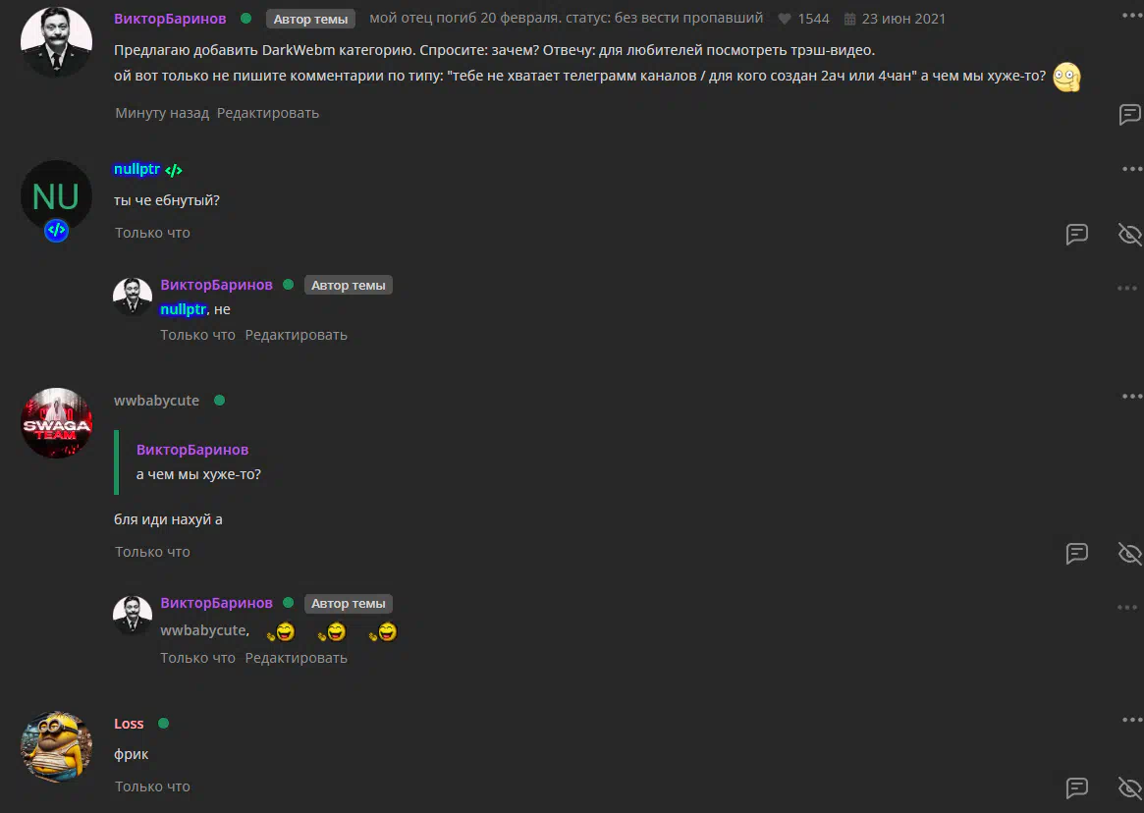Open options menu on reply to nullptr
The image size is (1144, 813).
(x=1127, y=289)
